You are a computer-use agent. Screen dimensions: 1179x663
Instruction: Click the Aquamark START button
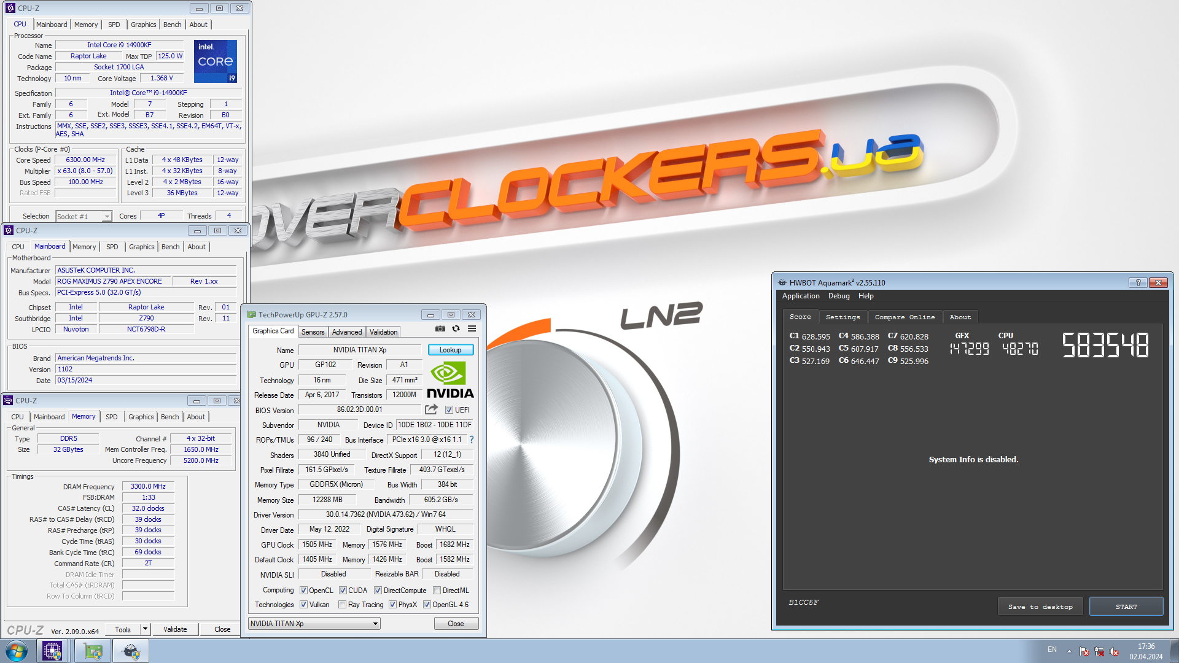click(x=1126, y=607)
